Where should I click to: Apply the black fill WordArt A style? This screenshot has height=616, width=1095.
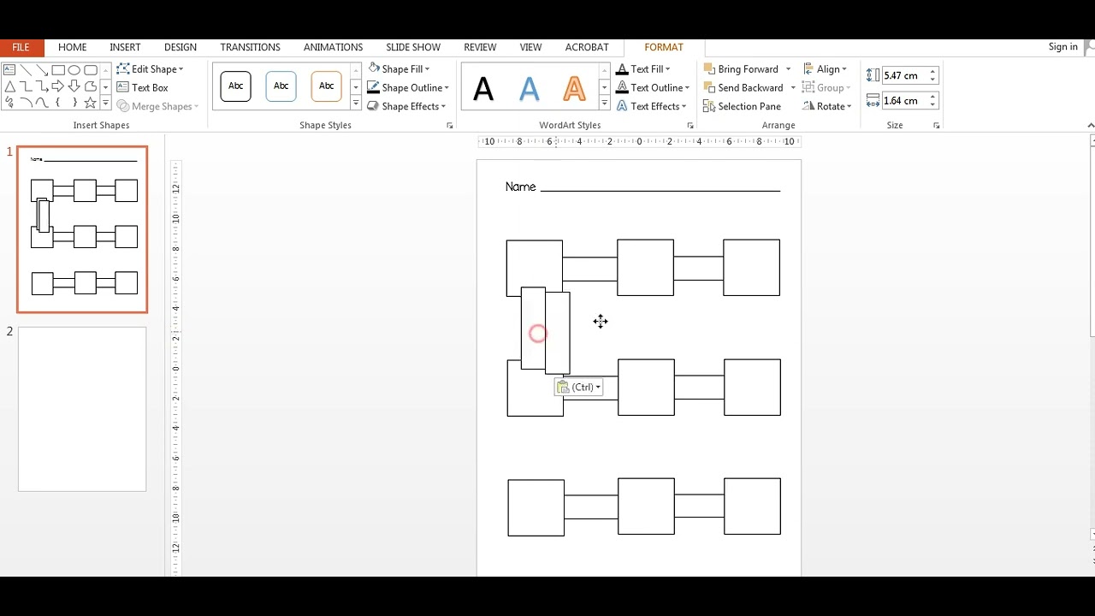483,87
